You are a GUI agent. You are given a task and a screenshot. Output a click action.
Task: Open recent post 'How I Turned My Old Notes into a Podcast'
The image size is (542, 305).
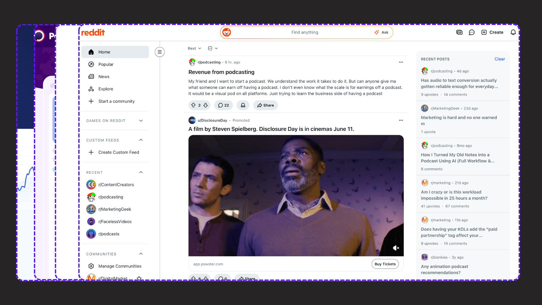pos(458,158)
